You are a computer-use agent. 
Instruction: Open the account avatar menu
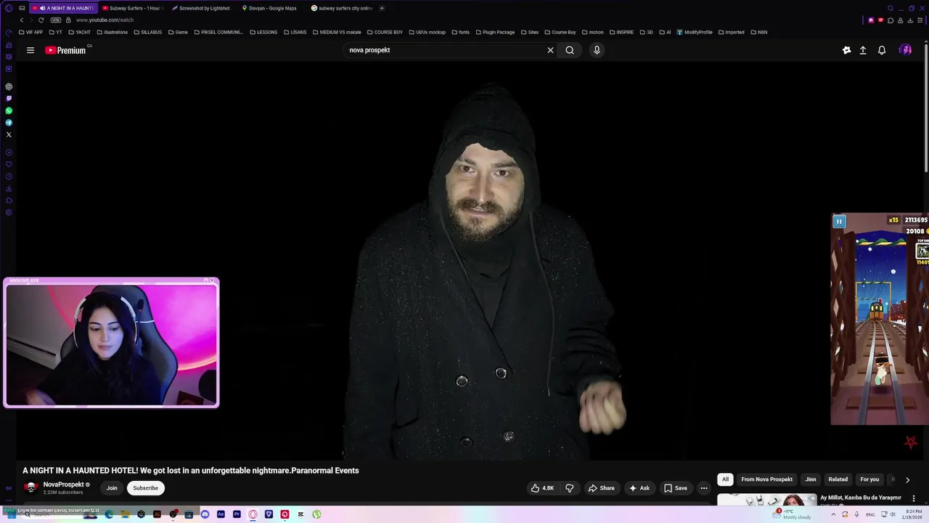coord(905,50)
